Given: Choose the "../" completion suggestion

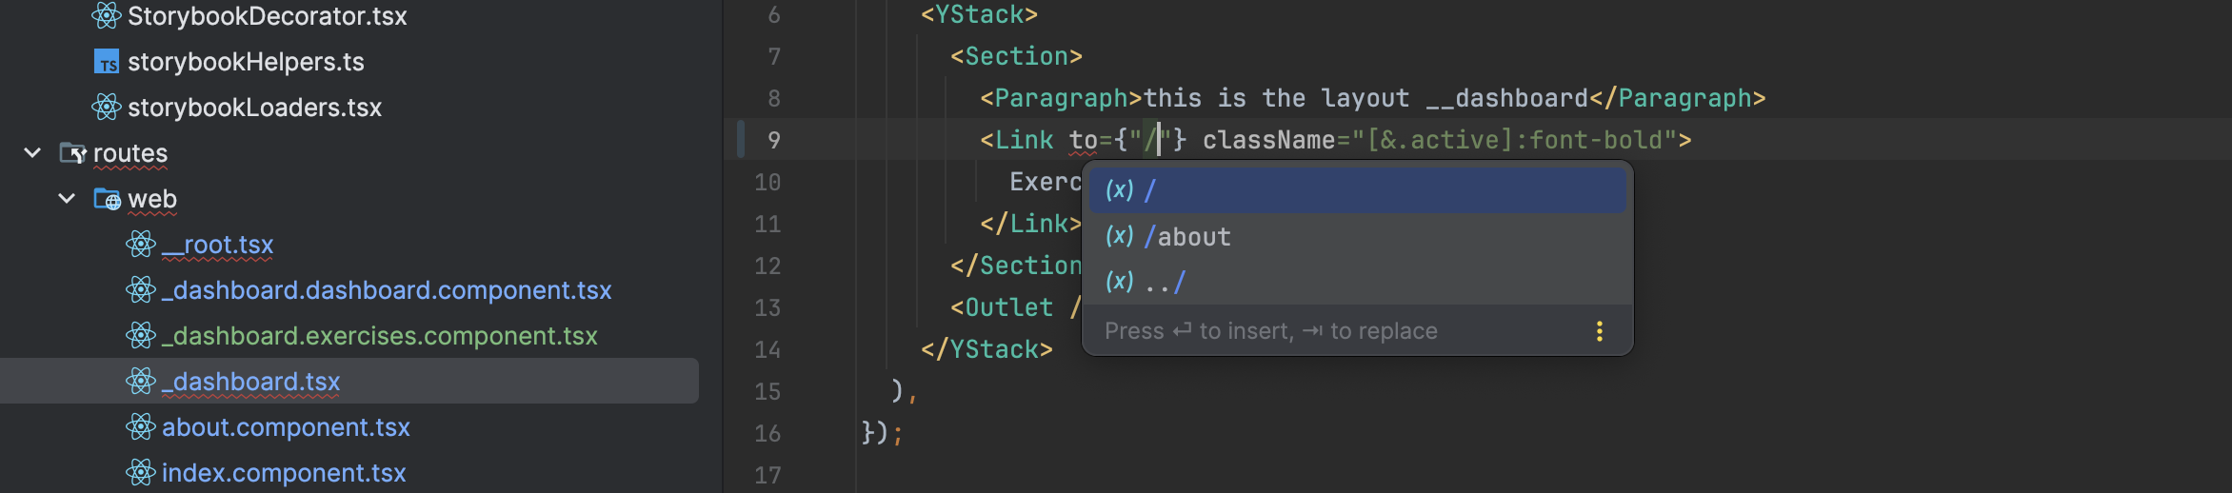Looking at the screenshot, I should (1357, 282).
